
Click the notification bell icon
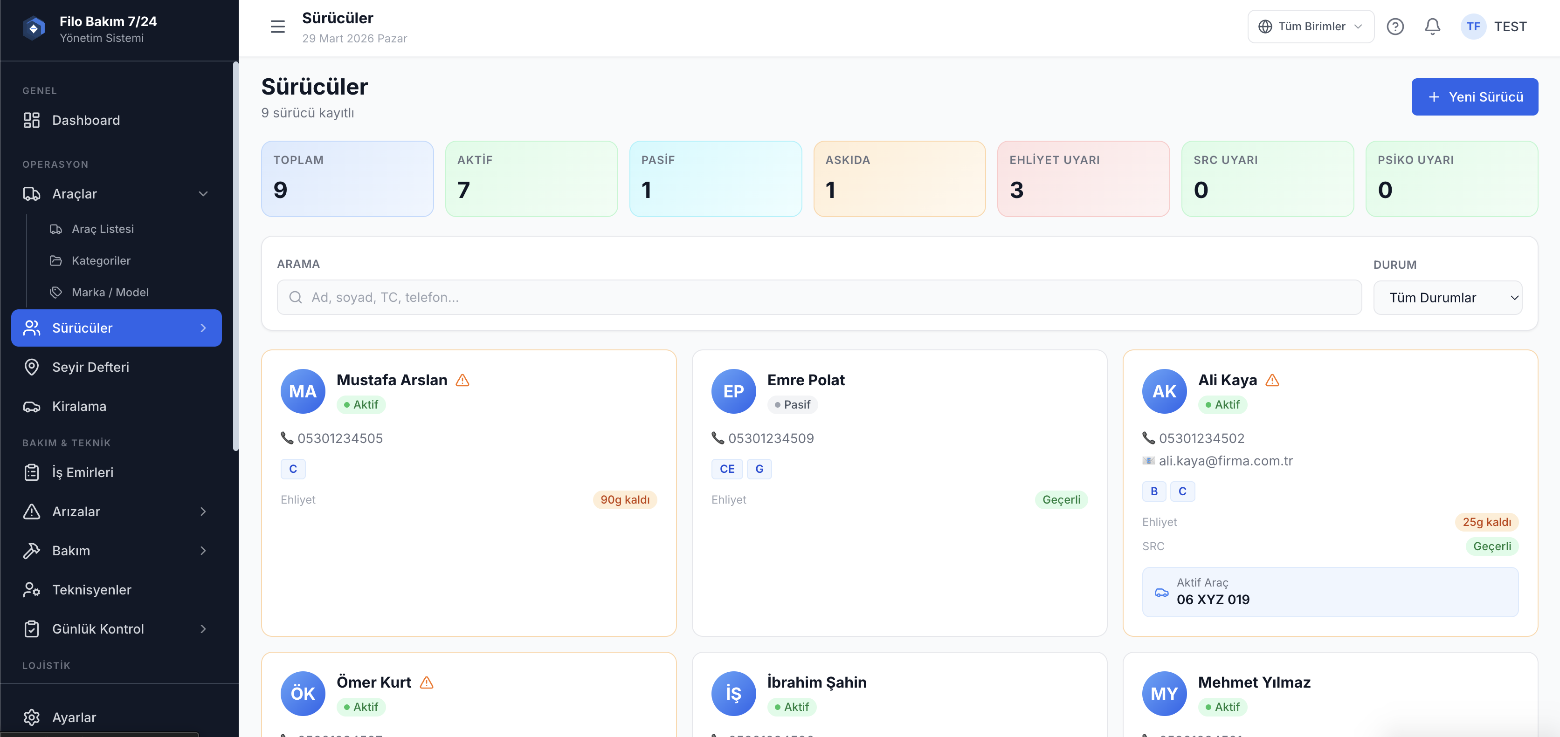(1432, 27)
